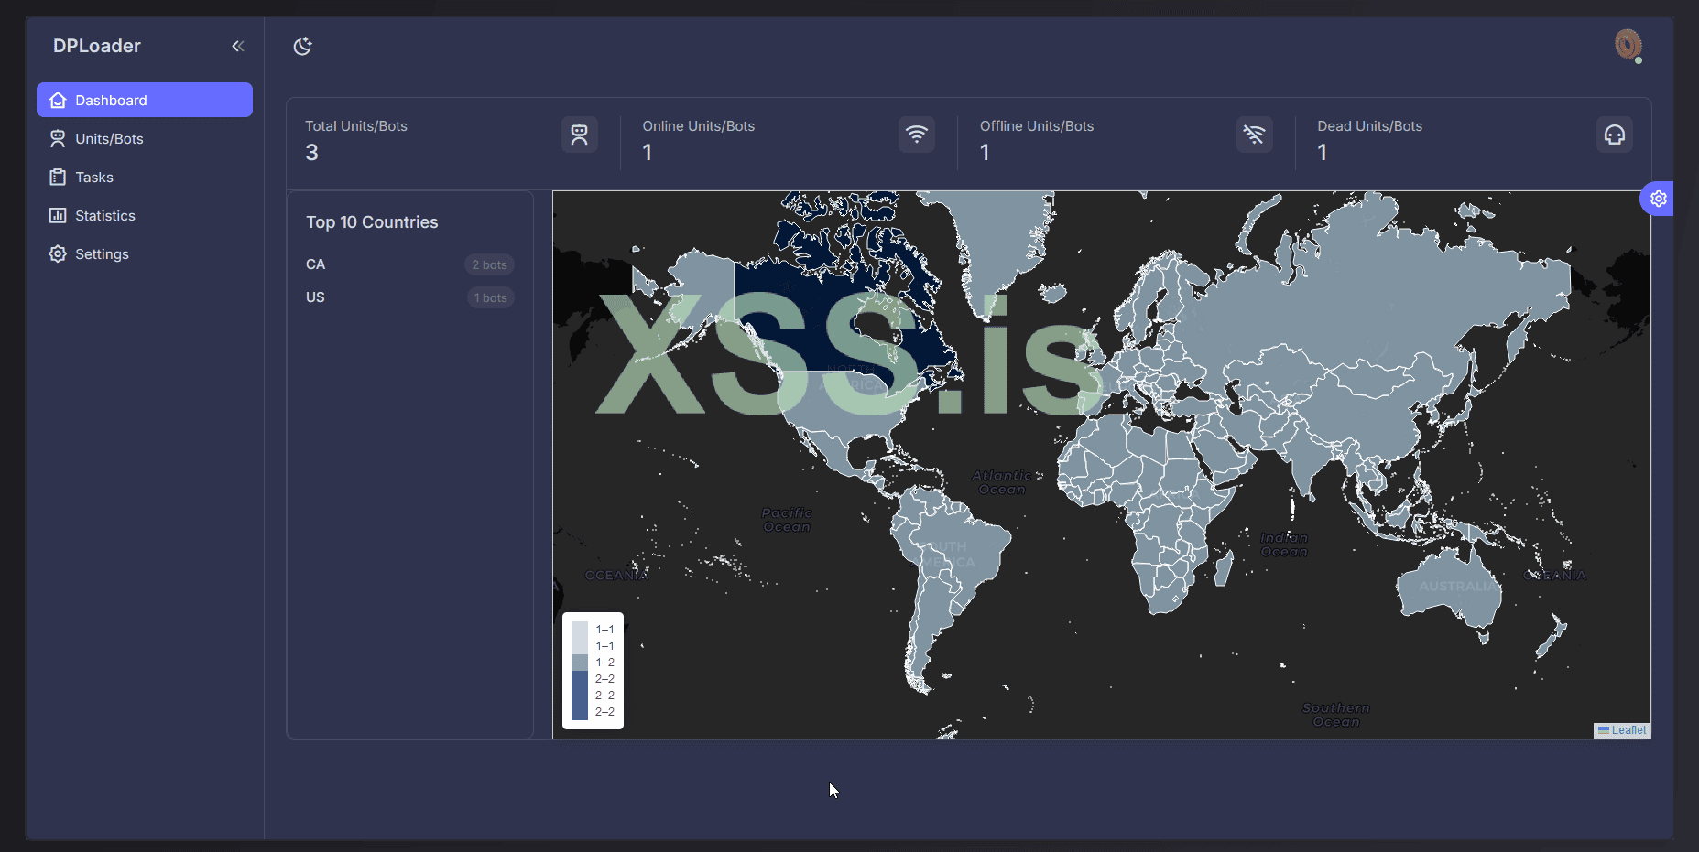Click the "1 bots" badge for US

491,298
